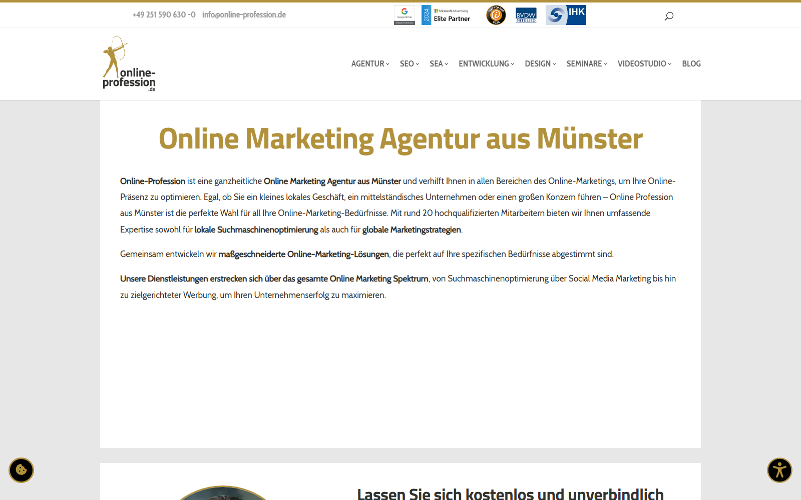Viewport: 801px width, 500px height.
Task: Expand the SEMINARE menu
Action: [x=587, y=63]
